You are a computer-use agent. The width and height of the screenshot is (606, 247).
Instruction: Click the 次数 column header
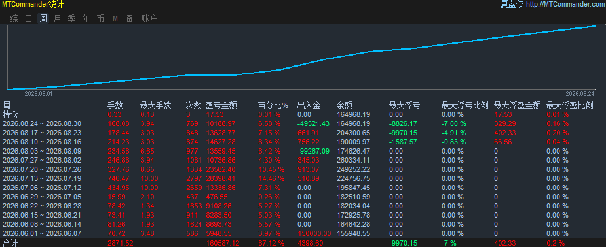tap(194, 106)
